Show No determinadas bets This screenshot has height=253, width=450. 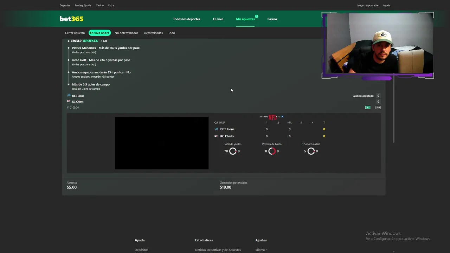coord(126,33)
